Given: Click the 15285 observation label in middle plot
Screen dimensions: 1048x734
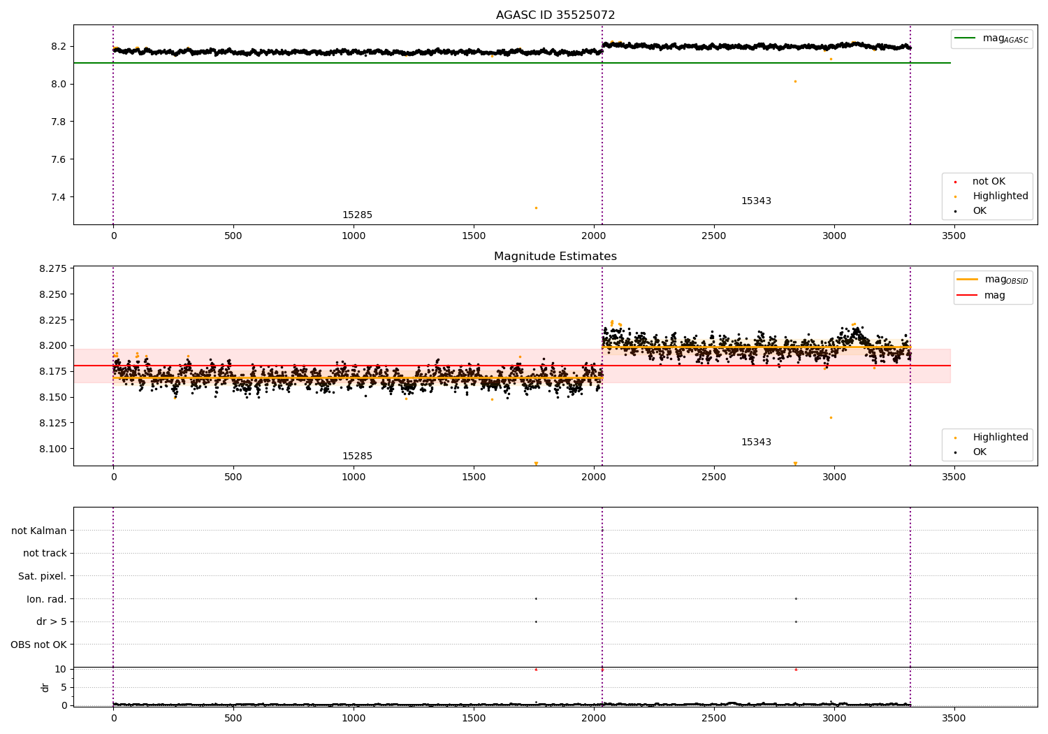Looking at the screenshot, I should click(357, 456).
